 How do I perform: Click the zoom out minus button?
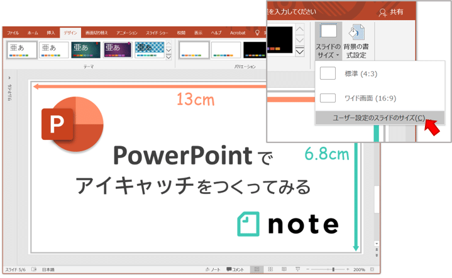[307, 269]
